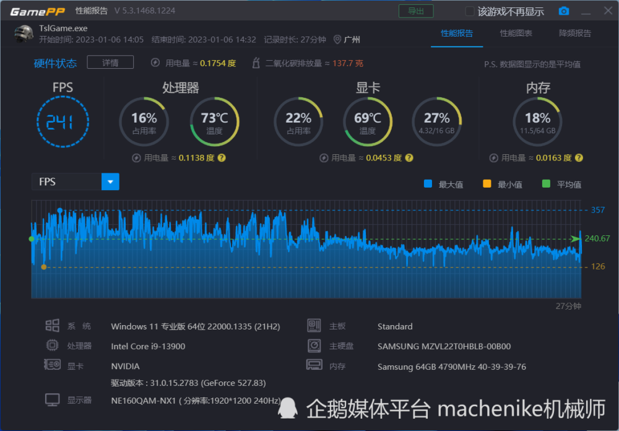Image resolution: width=619 pixels, height=431 pixels.
Task: Click the location pin icon near 广州
Action: coord(337,40)
